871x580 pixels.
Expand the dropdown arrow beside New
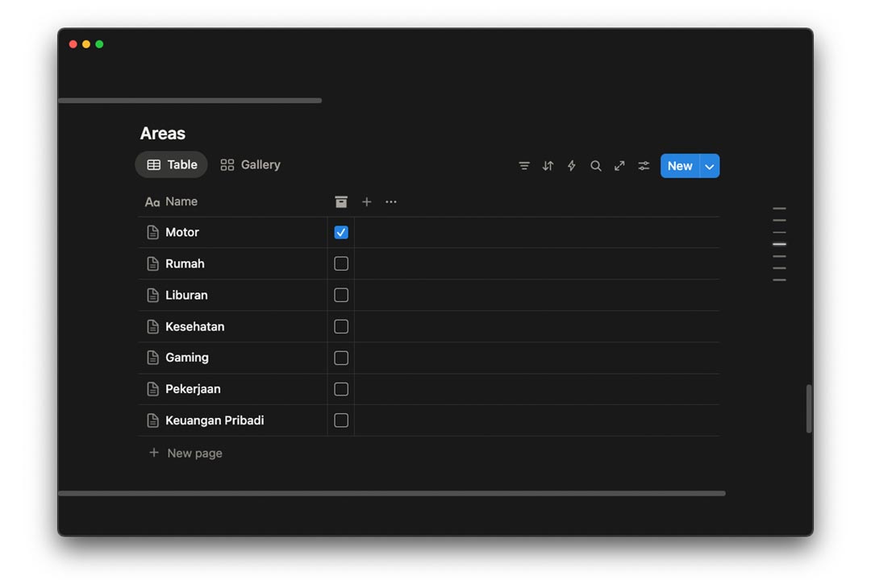[710, 166]
